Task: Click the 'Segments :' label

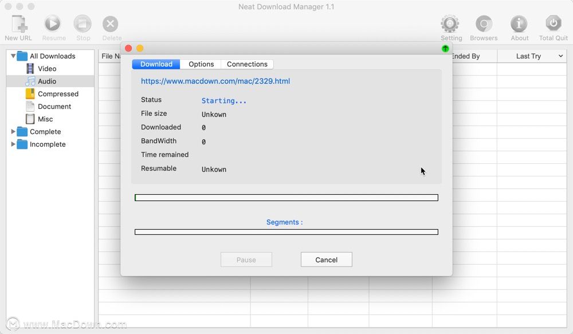Action: click(x=285, y=222)
